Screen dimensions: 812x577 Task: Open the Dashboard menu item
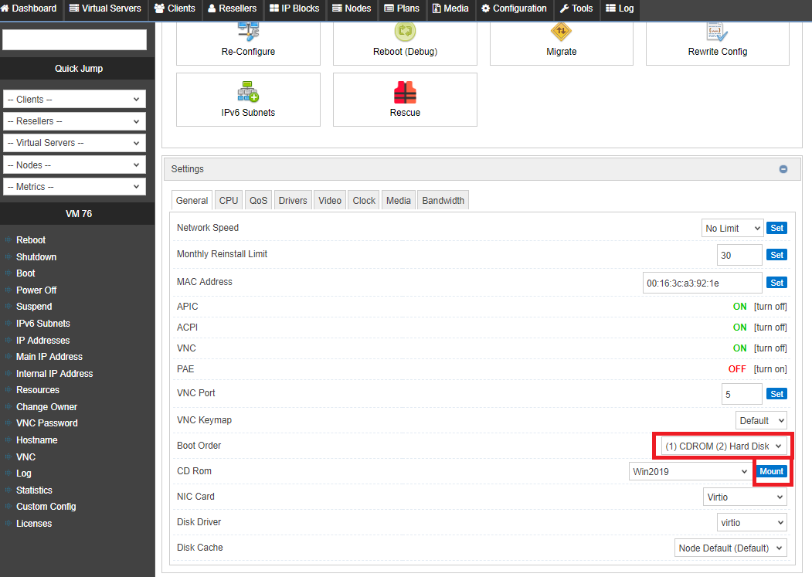(29, 8)
